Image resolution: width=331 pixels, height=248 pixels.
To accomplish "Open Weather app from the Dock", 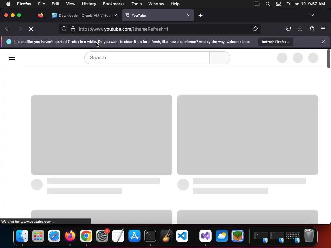I will click(222, 235).
